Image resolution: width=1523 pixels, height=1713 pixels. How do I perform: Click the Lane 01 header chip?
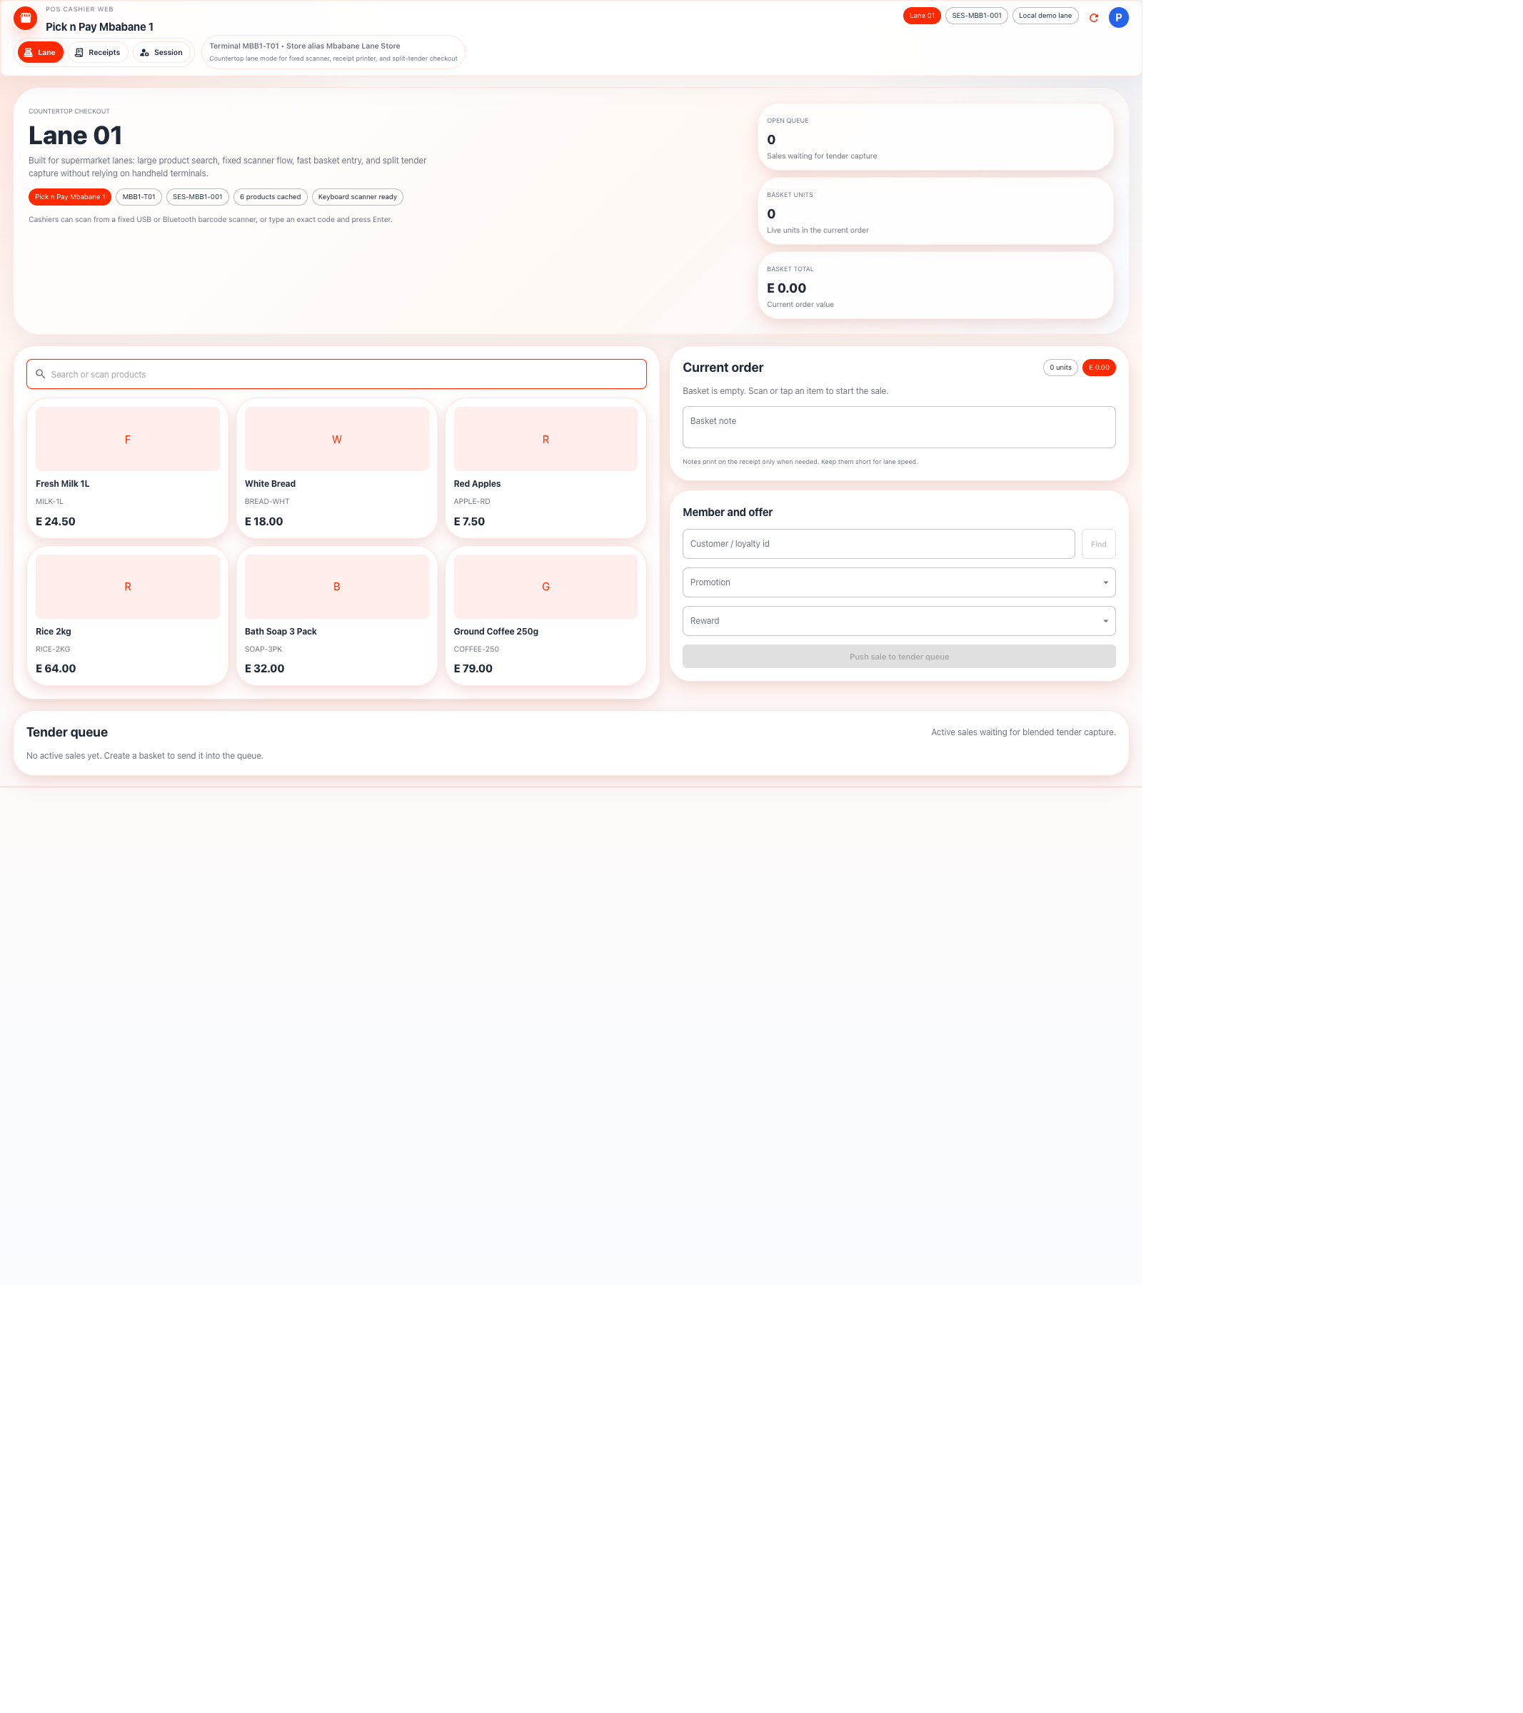point(921,16)
